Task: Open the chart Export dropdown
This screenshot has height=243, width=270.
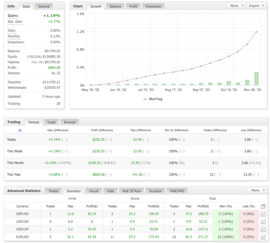Action: [x=256, y=6]
